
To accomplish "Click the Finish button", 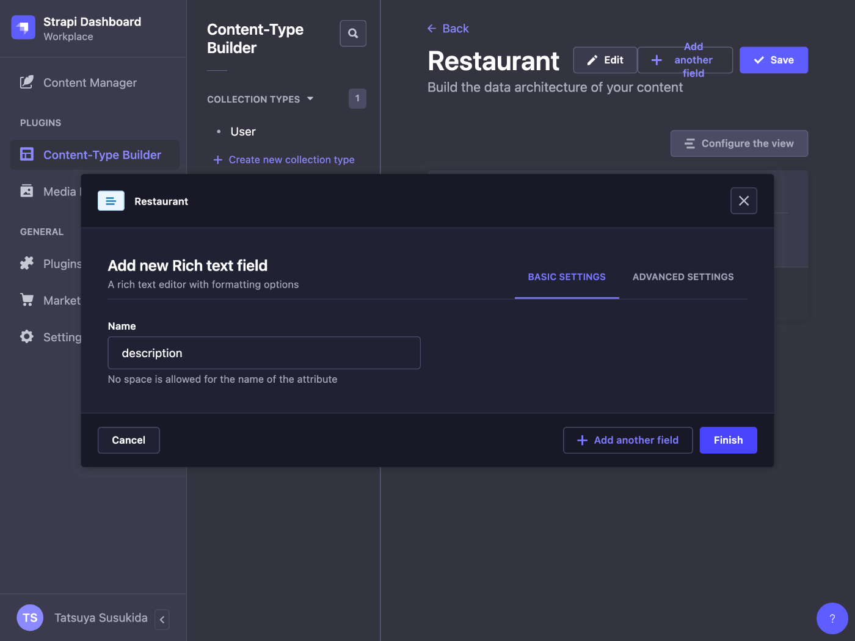I will (x=729, y=440).
